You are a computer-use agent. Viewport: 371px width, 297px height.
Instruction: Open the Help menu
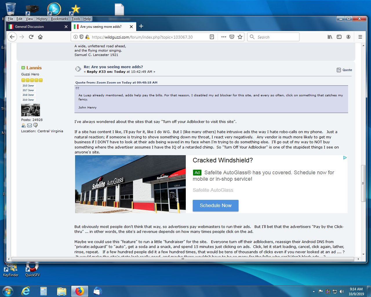tap(87, 19)
